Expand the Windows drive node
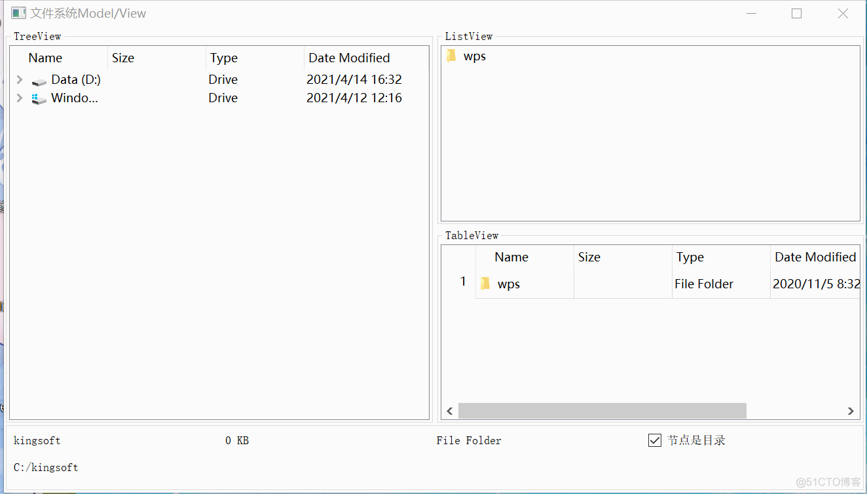 pos(19,98)
